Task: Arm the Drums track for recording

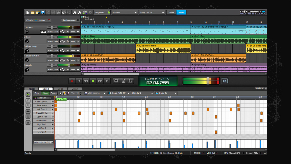Action: (73, 31)
